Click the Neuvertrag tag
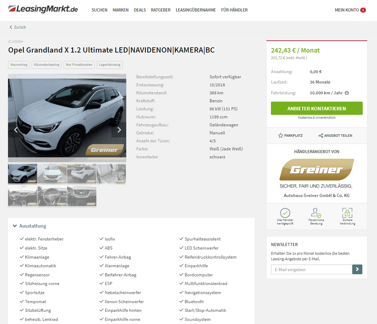 coord(19,65)
